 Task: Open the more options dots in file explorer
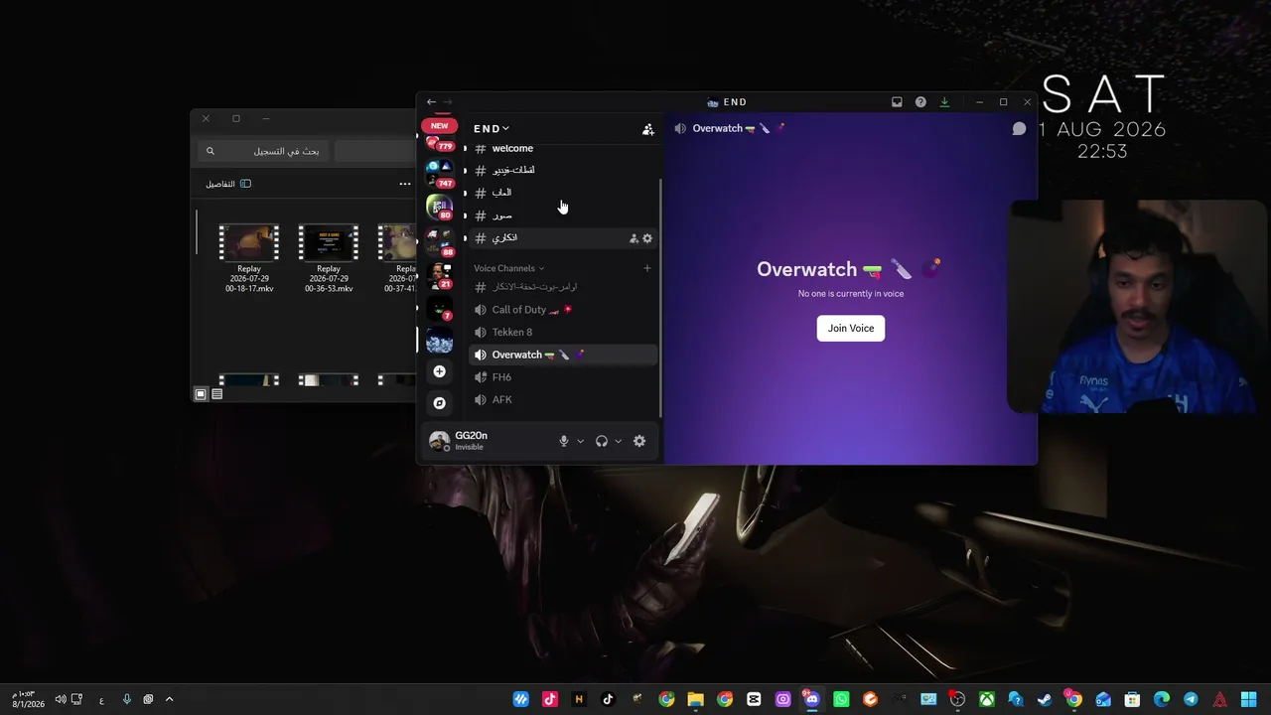click(405, 184)
